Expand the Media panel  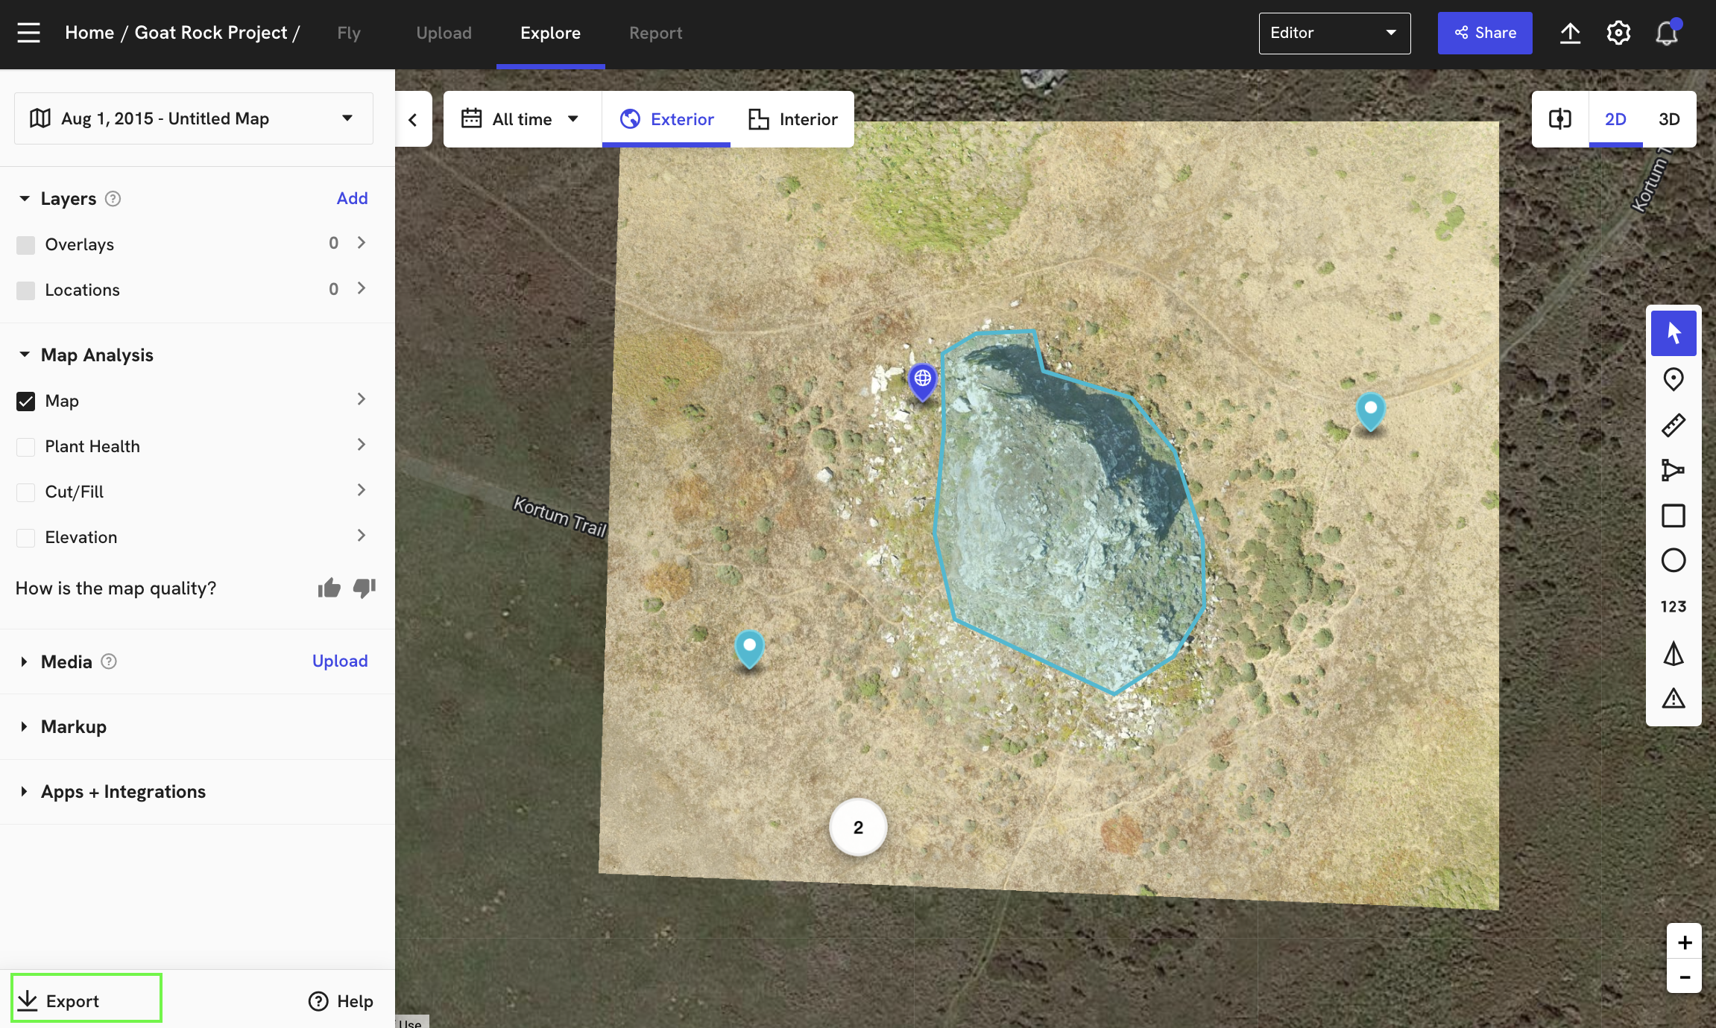coord(23,662)
